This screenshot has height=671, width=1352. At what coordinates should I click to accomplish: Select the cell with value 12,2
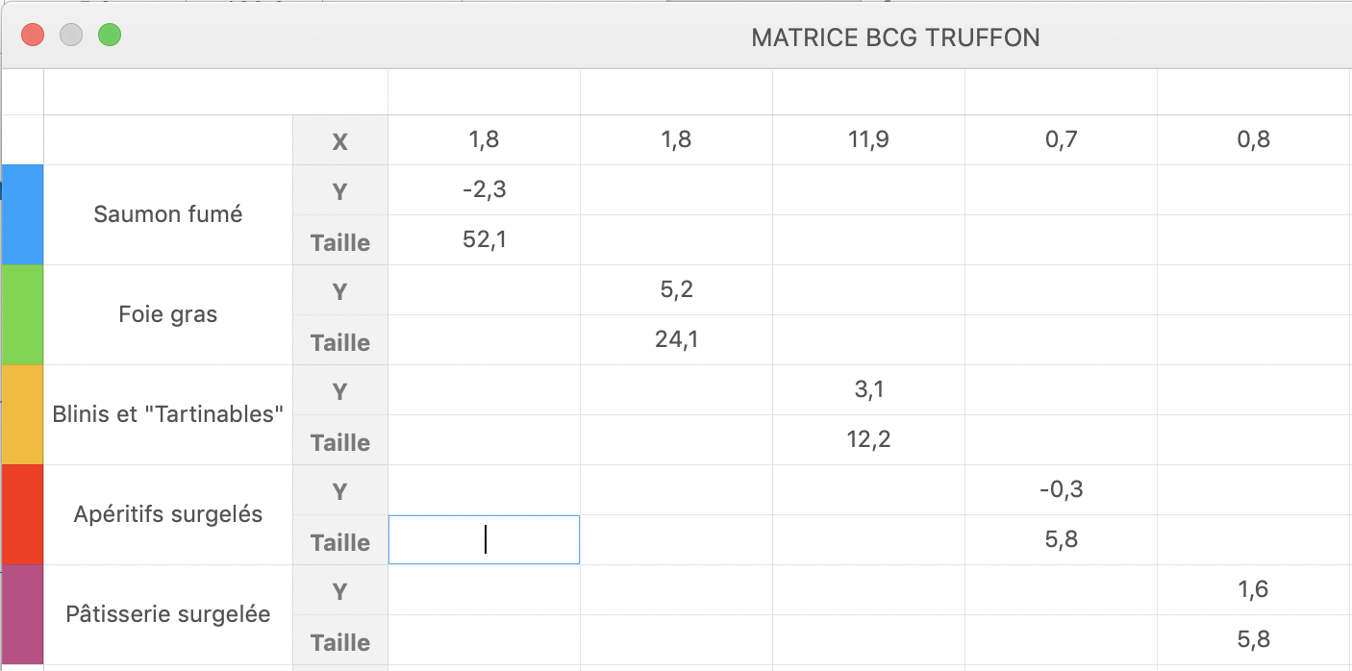coord(868,439)
